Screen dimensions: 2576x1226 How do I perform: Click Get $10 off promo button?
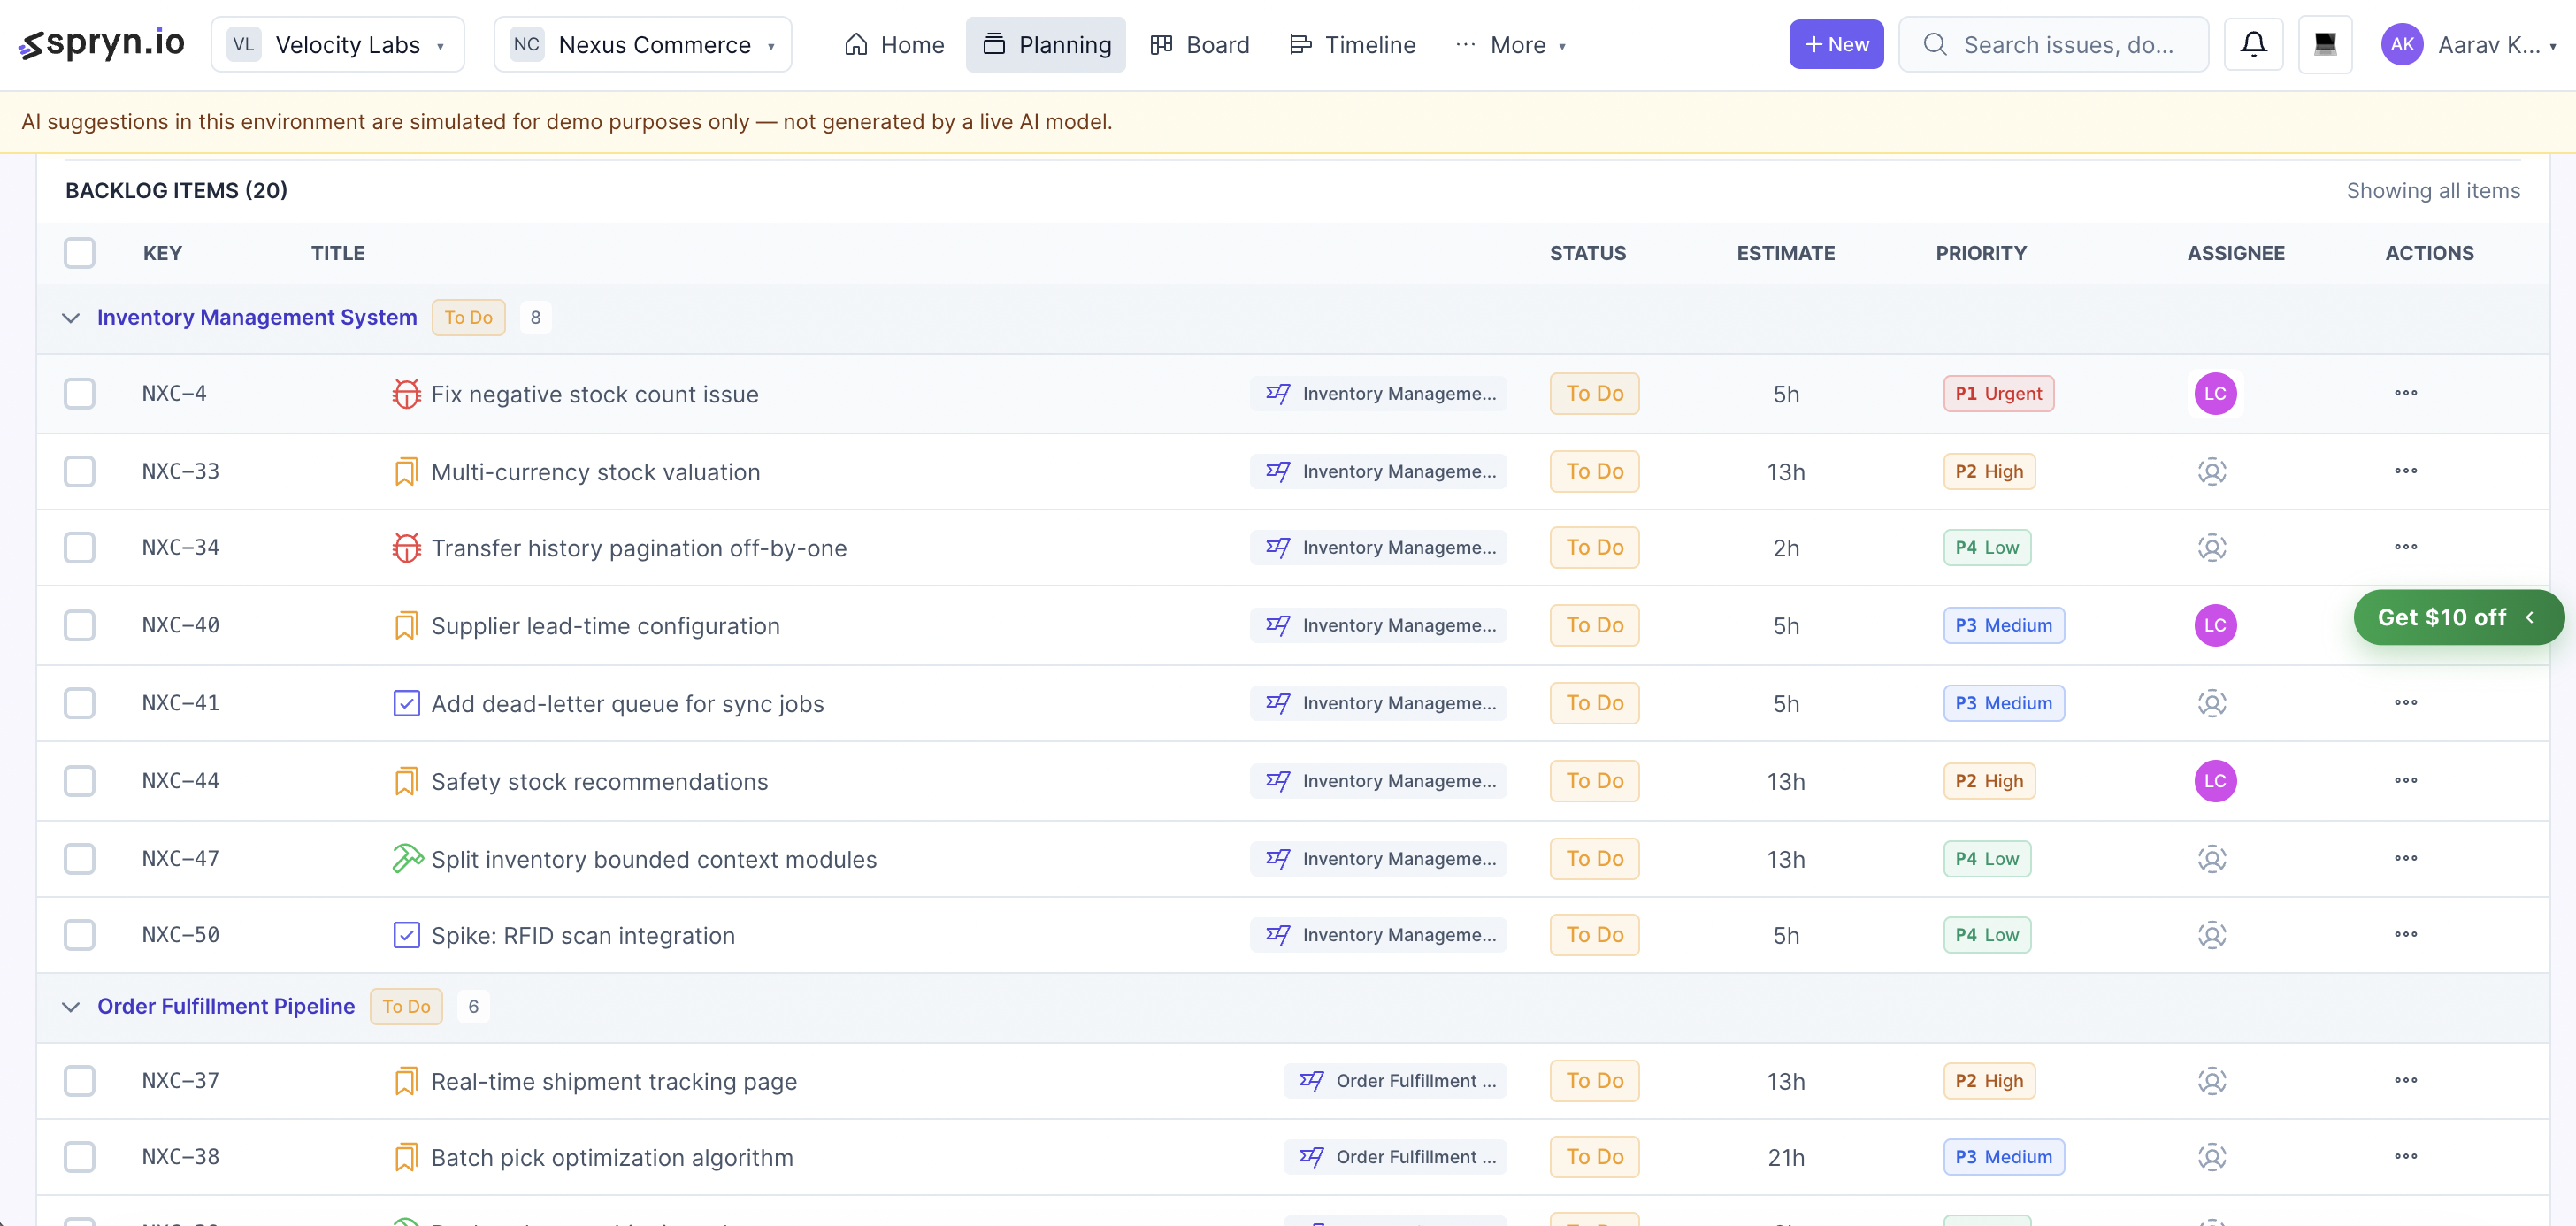(2458, 618)
